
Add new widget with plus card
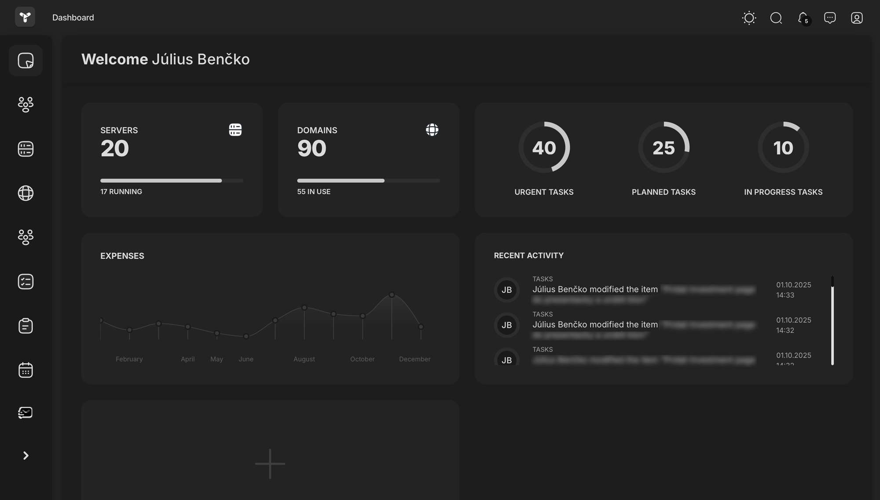(x=270, y=464)
